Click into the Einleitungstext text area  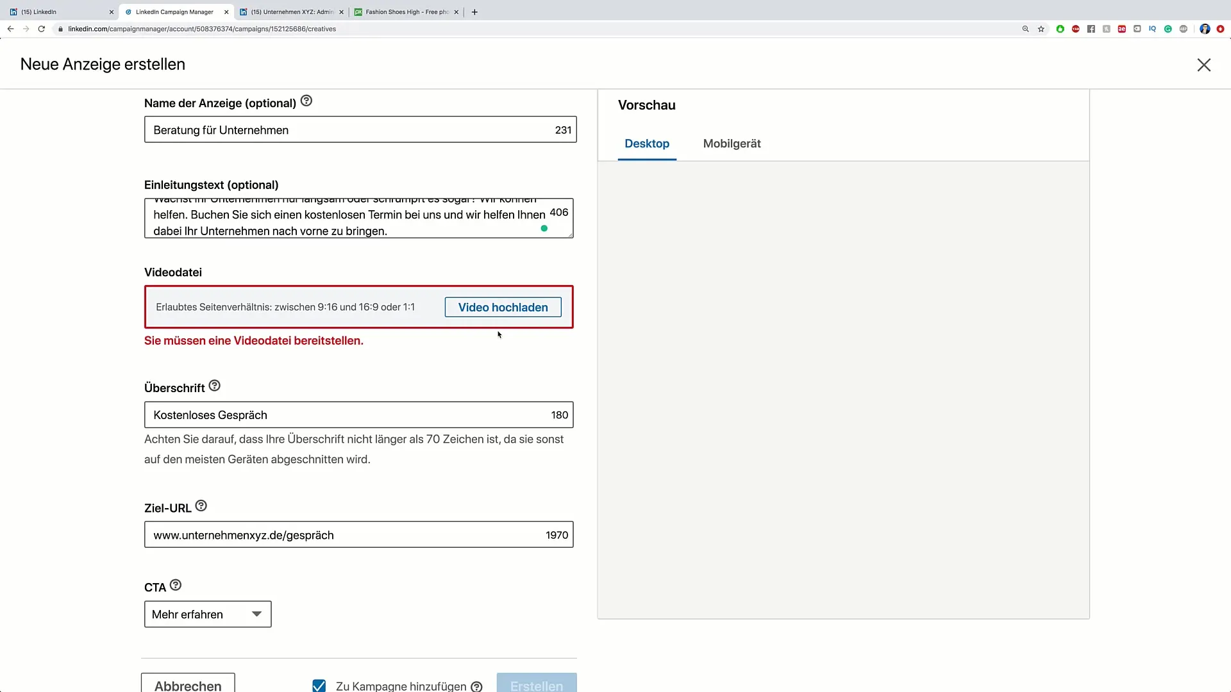[x=358, y=218]
